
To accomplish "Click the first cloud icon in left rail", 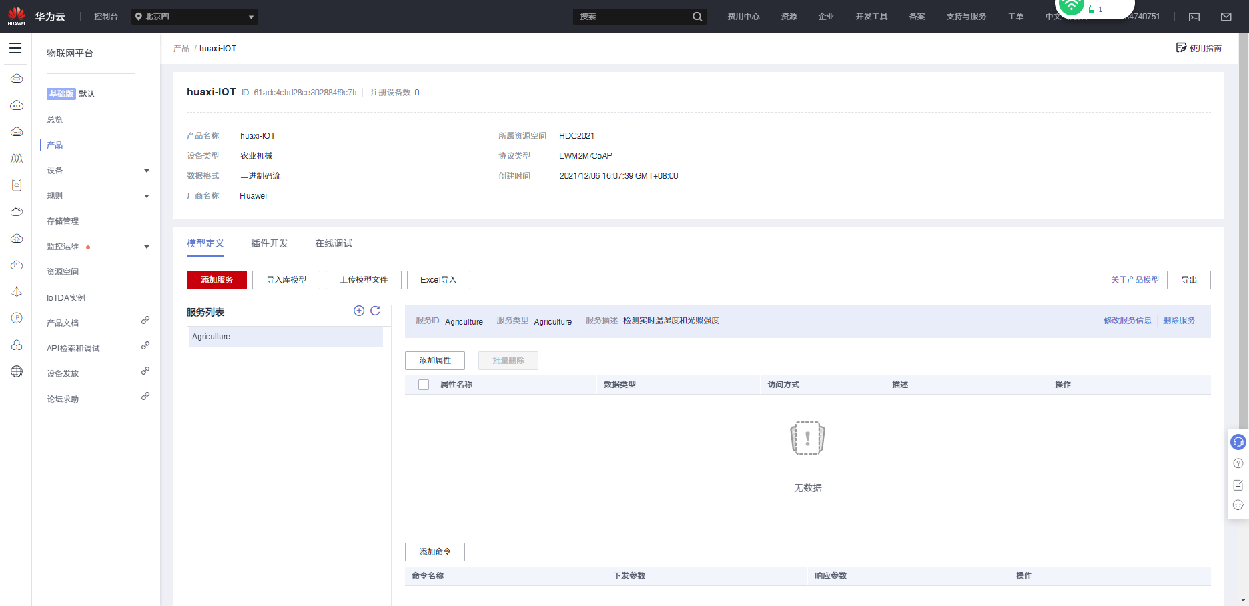I will pos(17,79).
